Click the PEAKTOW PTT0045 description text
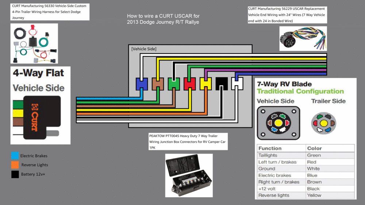 coord(188,142)
